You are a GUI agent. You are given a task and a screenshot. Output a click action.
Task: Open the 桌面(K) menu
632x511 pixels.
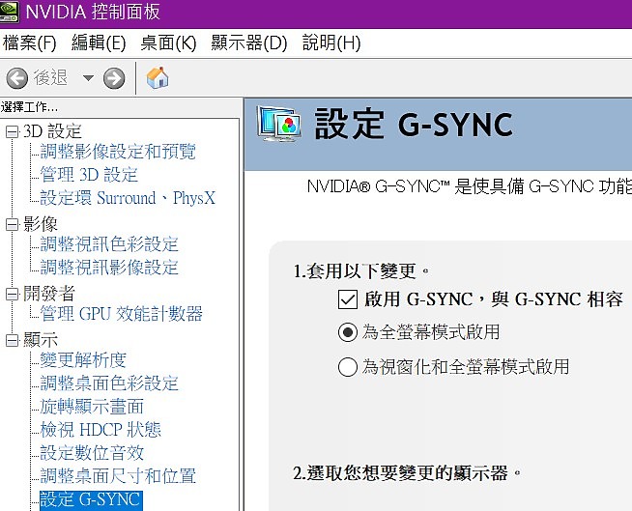click(x=168, y=43)
